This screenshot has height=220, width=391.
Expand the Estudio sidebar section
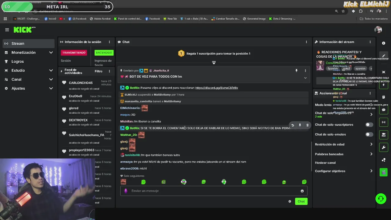click(x=51, y=70)
